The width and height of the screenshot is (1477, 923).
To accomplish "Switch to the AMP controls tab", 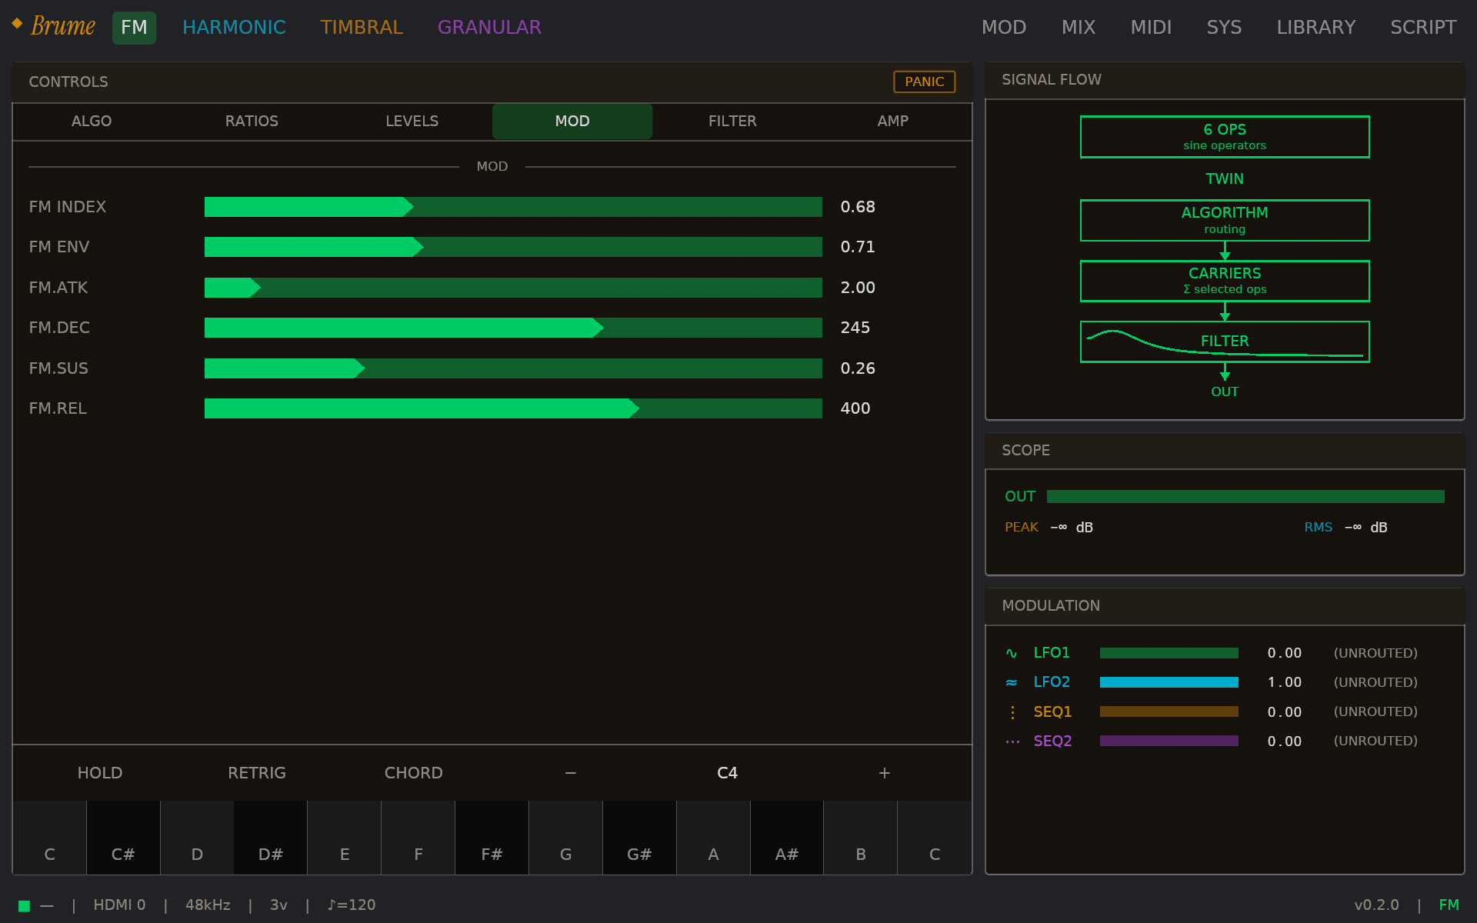I will coord(892,122).
